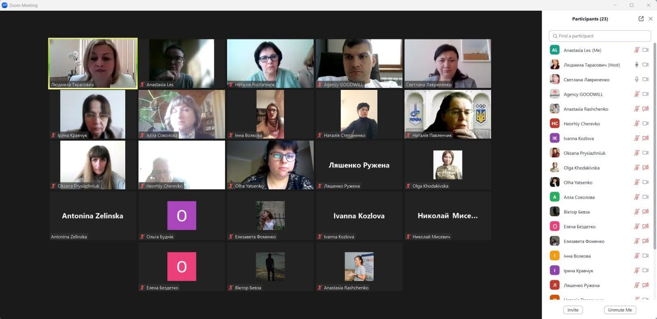The image size is (657, 319).
Task: Click the camera icon for Светлана Лавриненко
Action: tap(646, 79)
